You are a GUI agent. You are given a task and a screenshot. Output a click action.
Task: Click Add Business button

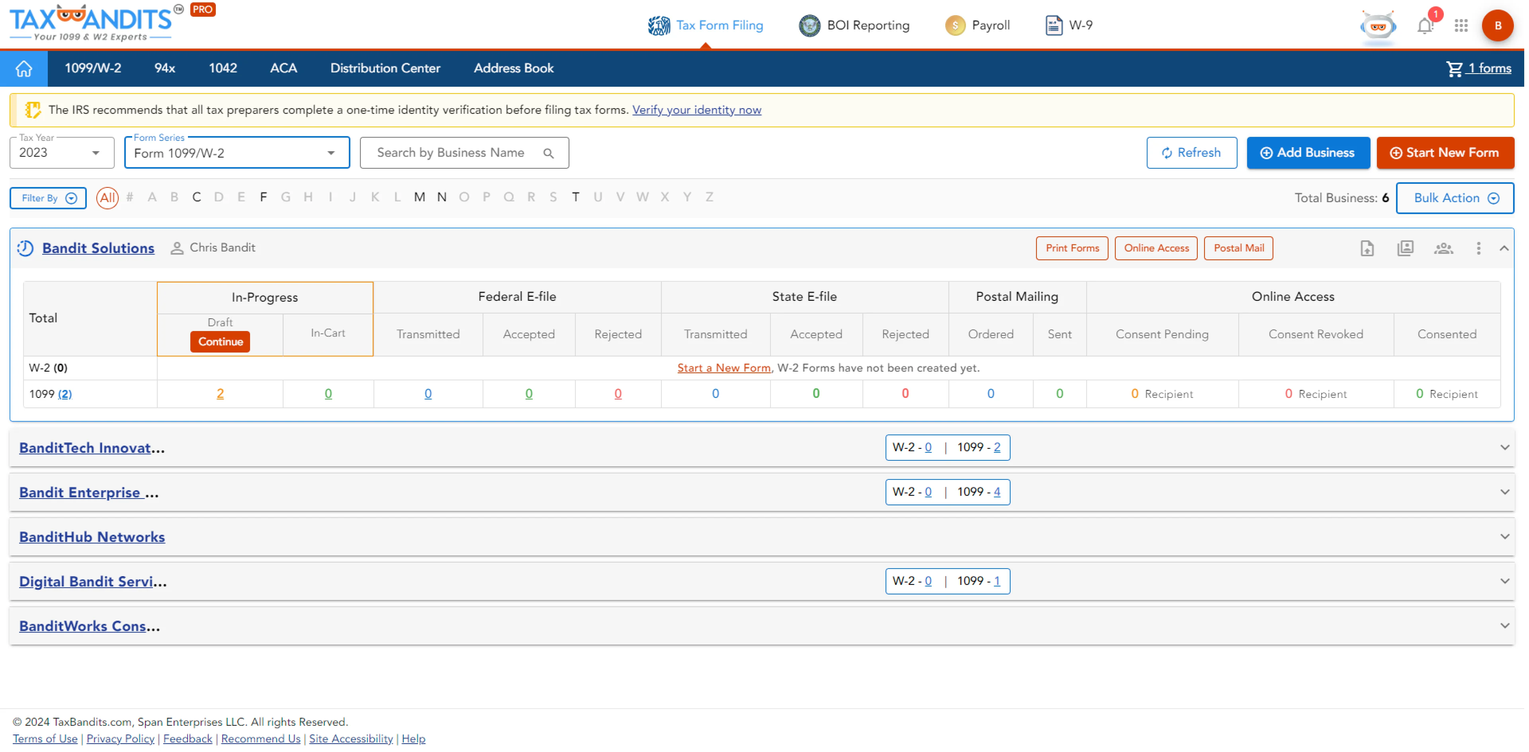(1308, 153)
